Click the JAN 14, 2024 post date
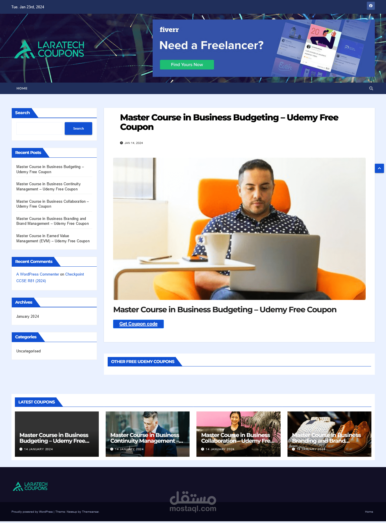The width and height of the screenshot is (386, 523). tap(134, 143)
